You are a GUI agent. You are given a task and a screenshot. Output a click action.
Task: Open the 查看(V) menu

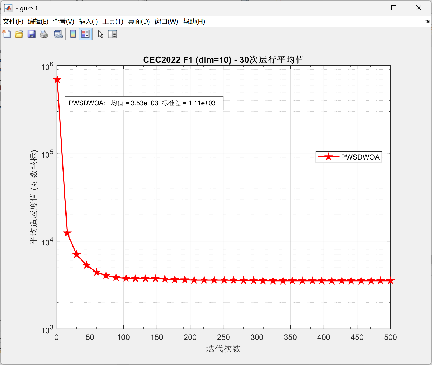64,22
